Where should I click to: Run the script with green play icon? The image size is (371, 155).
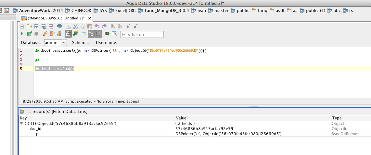[x=22, y=34]
